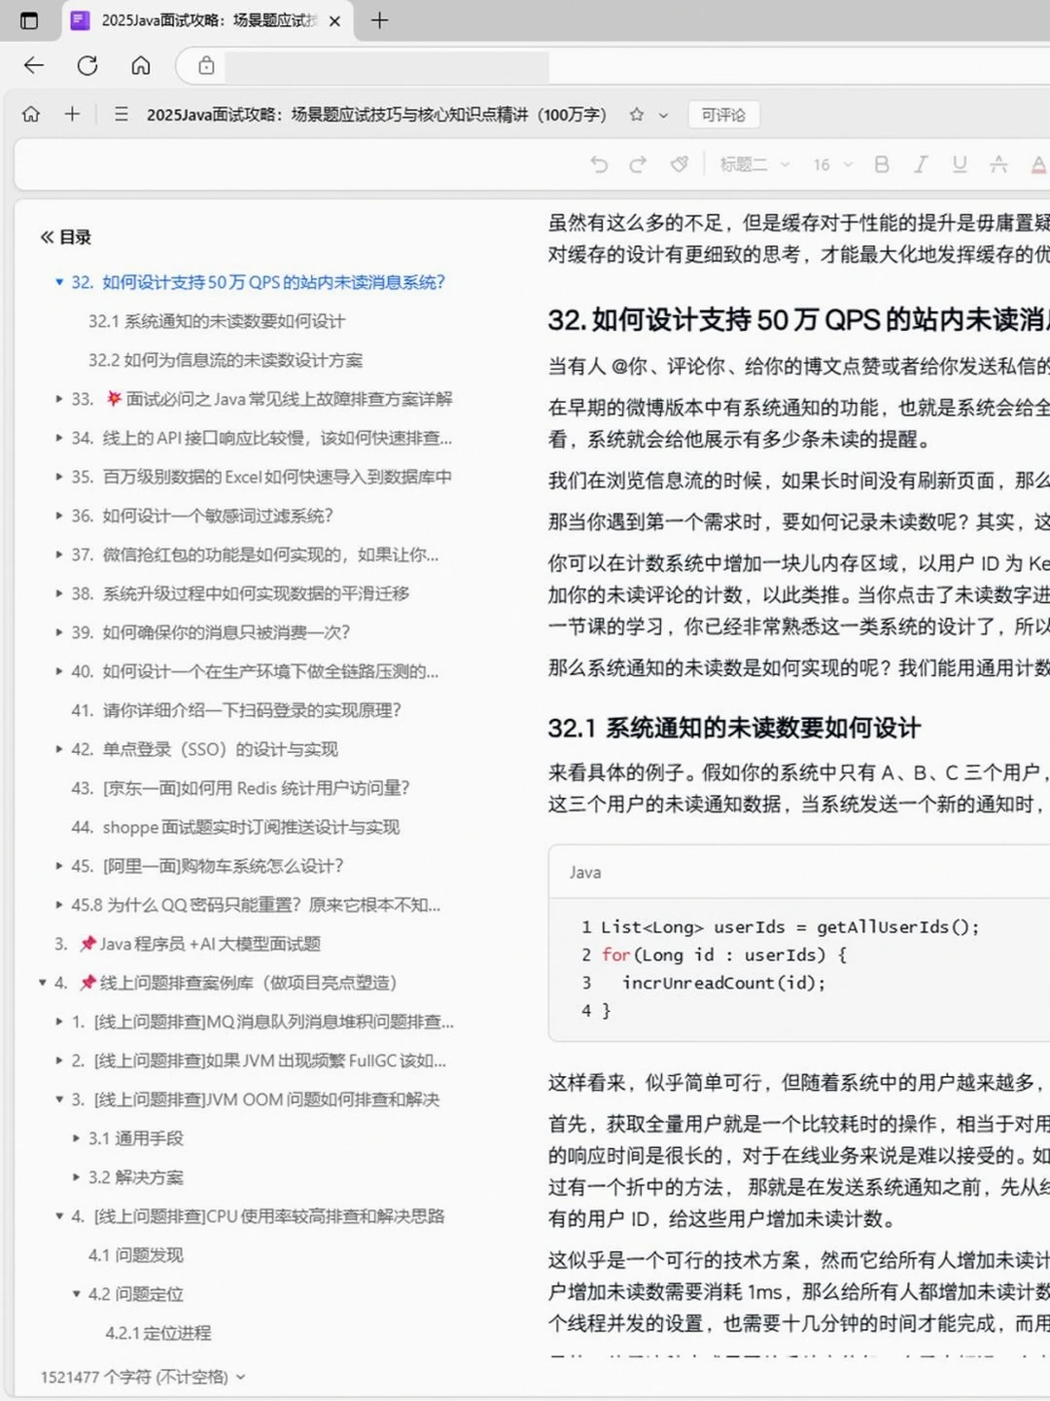Screen dimensions: 1050x1401
Task: Click the Undo icon in the toolbar
Action: [599, 164]
